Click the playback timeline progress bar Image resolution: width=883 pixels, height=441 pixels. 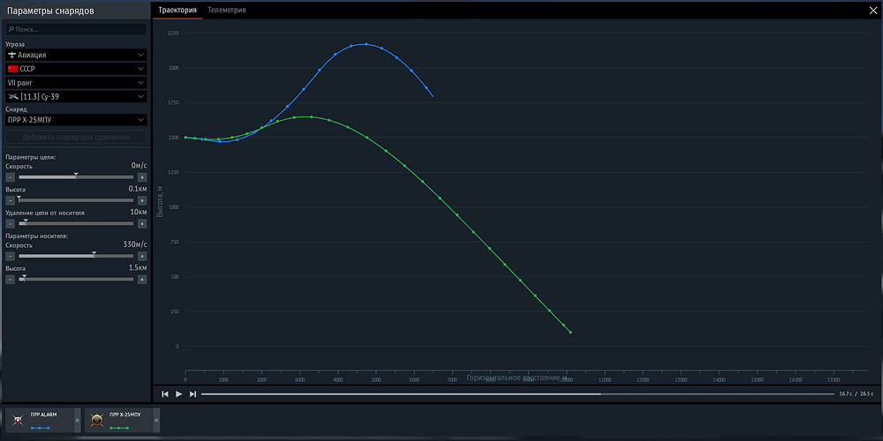[517, 393]
